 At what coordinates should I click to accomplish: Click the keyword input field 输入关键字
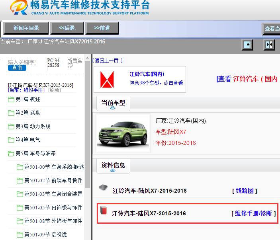pos(22,62)
